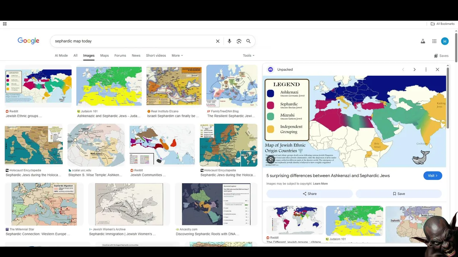Open the Ancestry.com Sephardic Roots DNA image
Screen dimensions: 458x257
[x=216, y=204]
